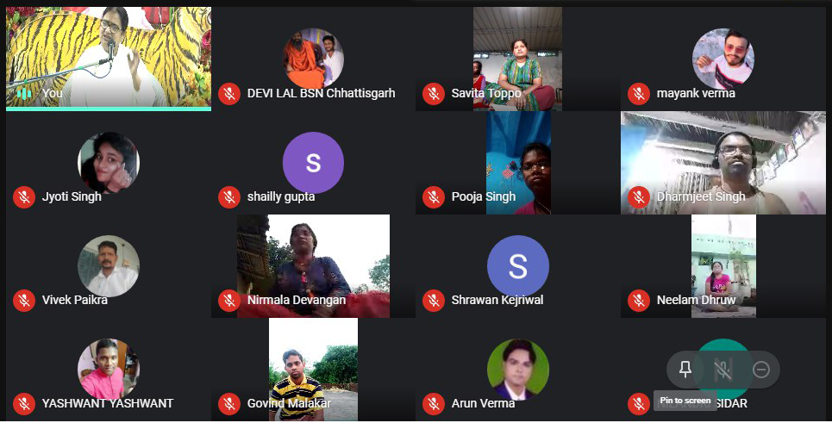
Task: Remove hovered participant with minus icon
Action: point(761,369)
